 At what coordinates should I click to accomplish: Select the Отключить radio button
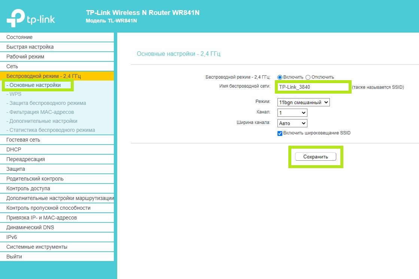click(308, 77)
